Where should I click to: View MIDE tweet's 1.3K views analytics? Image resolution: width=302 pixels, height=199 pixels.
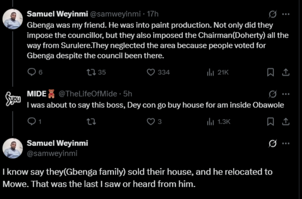tap(218, 122)
